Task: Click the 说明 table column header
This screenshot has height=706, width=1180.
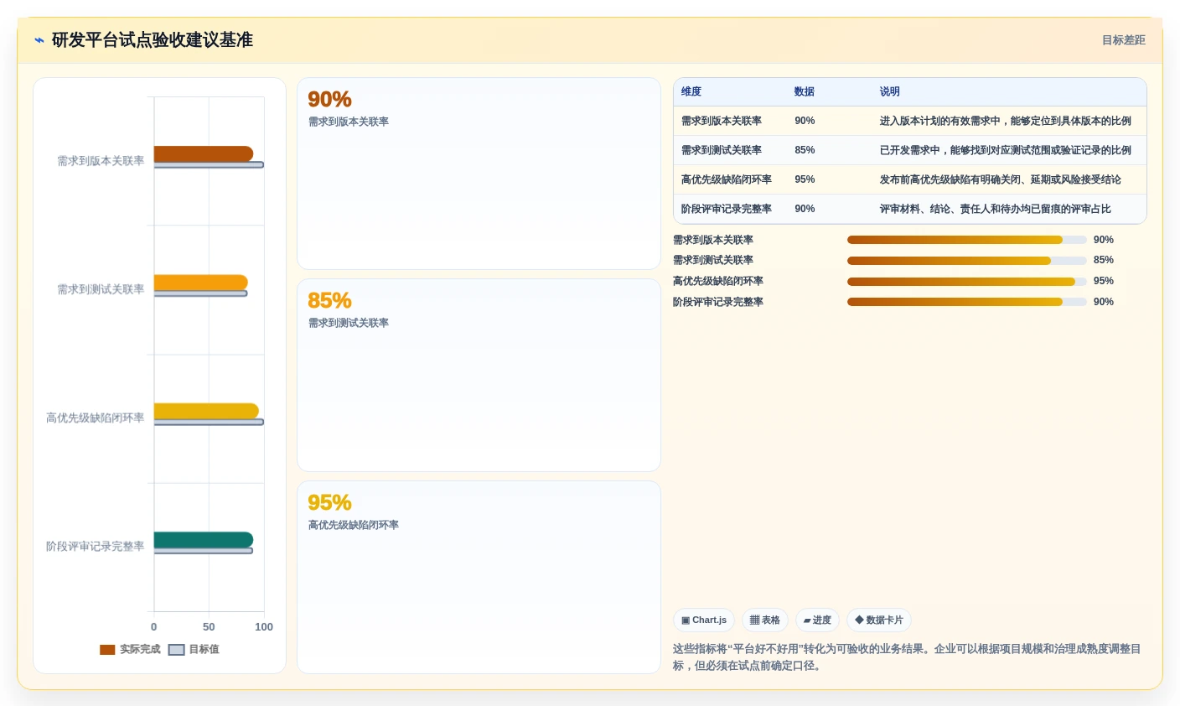Action: click(x=890, y=92)
